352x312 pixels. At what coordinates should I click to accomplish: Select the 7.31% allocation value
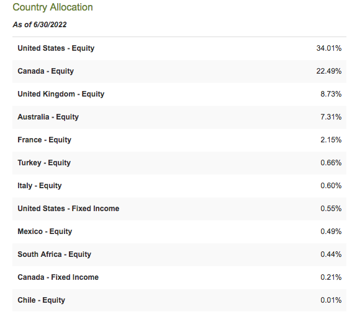point(331,117)
